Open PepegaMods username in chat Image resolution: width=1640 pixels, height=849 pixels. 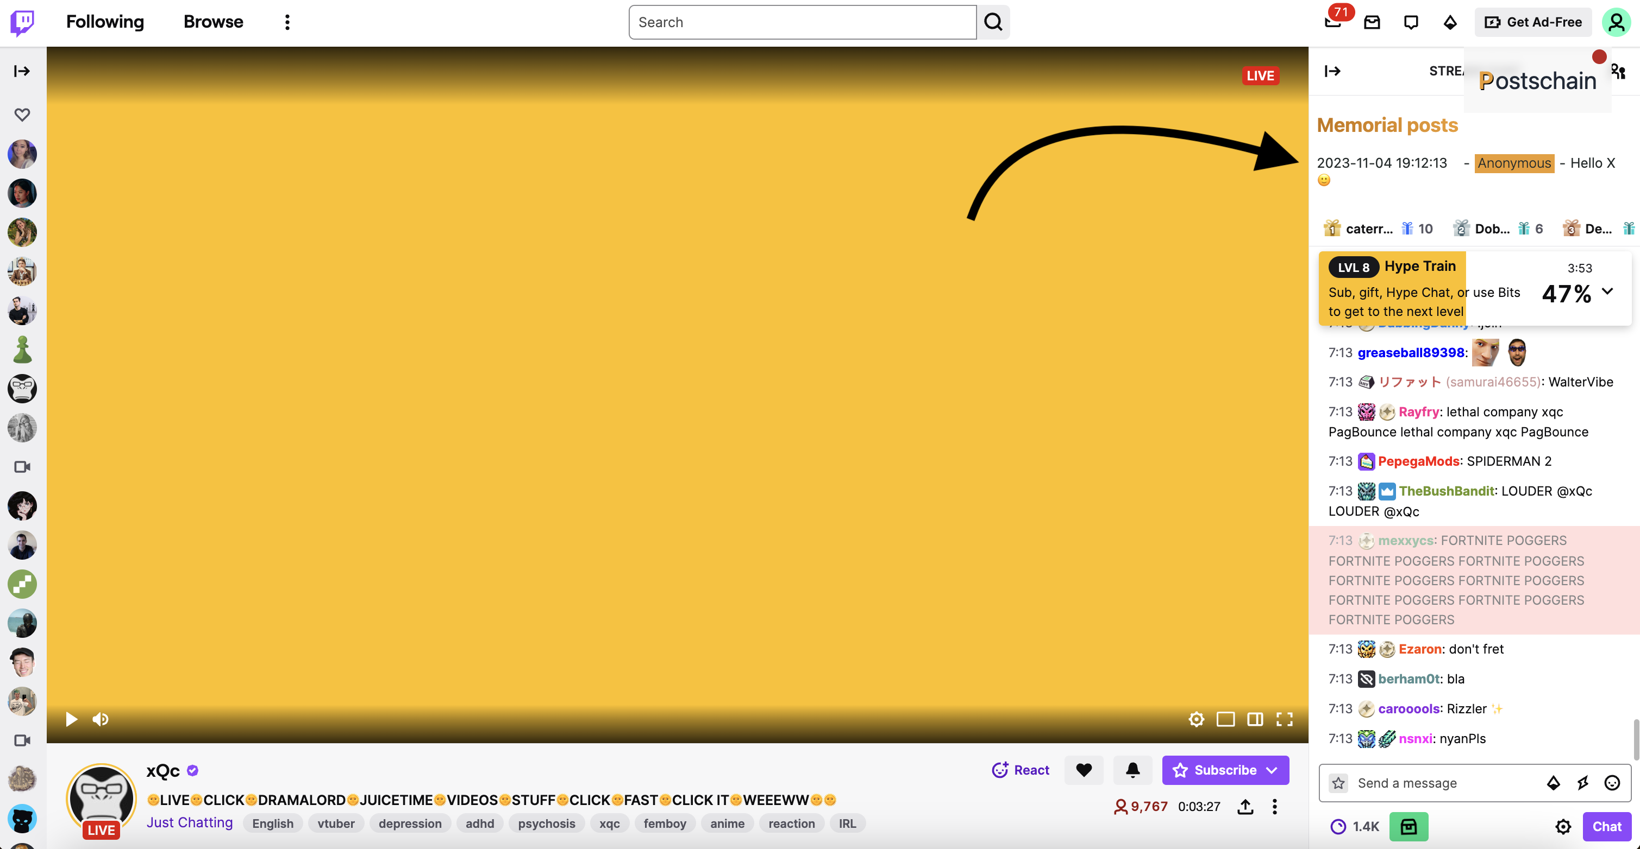pos(1418,461)
